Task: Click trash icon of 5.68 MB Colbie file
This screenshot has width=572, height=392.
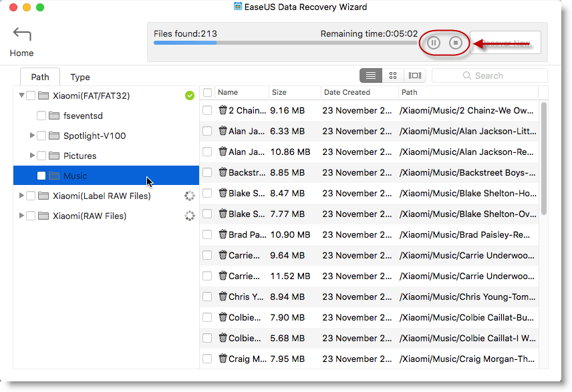Action: click(223, 338)
